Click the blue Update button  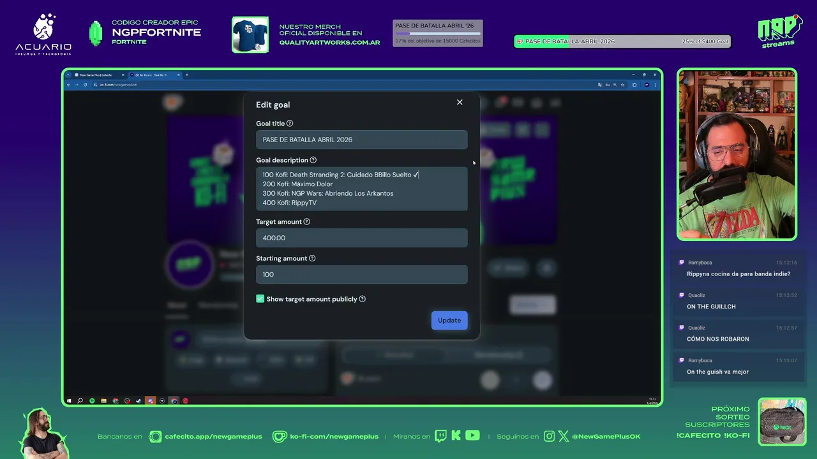[x=449, y=321]
